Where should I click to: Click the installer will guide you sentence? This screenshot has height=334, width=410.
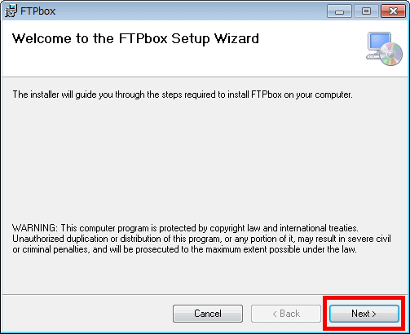(183, 94)
